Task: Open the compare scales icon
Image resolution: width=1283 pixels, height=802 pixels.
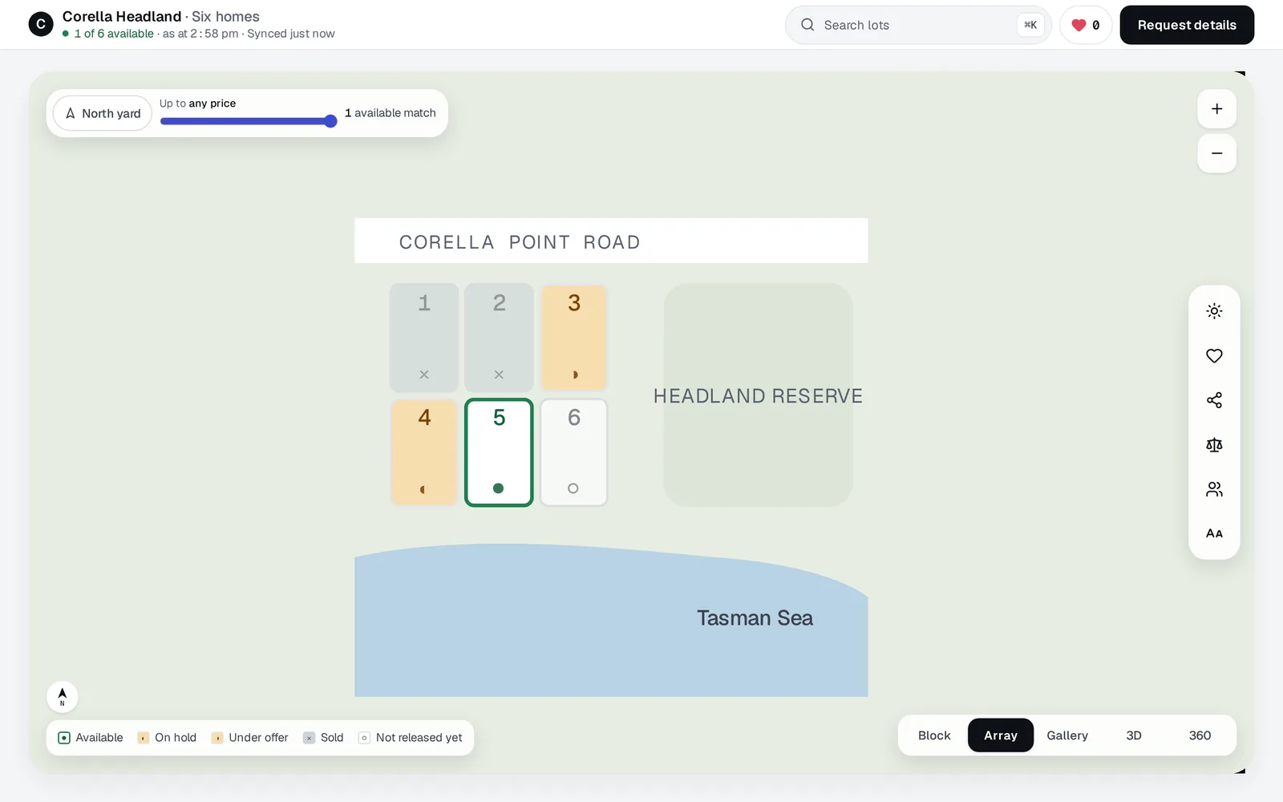Action: click(x=1214, y=445)
